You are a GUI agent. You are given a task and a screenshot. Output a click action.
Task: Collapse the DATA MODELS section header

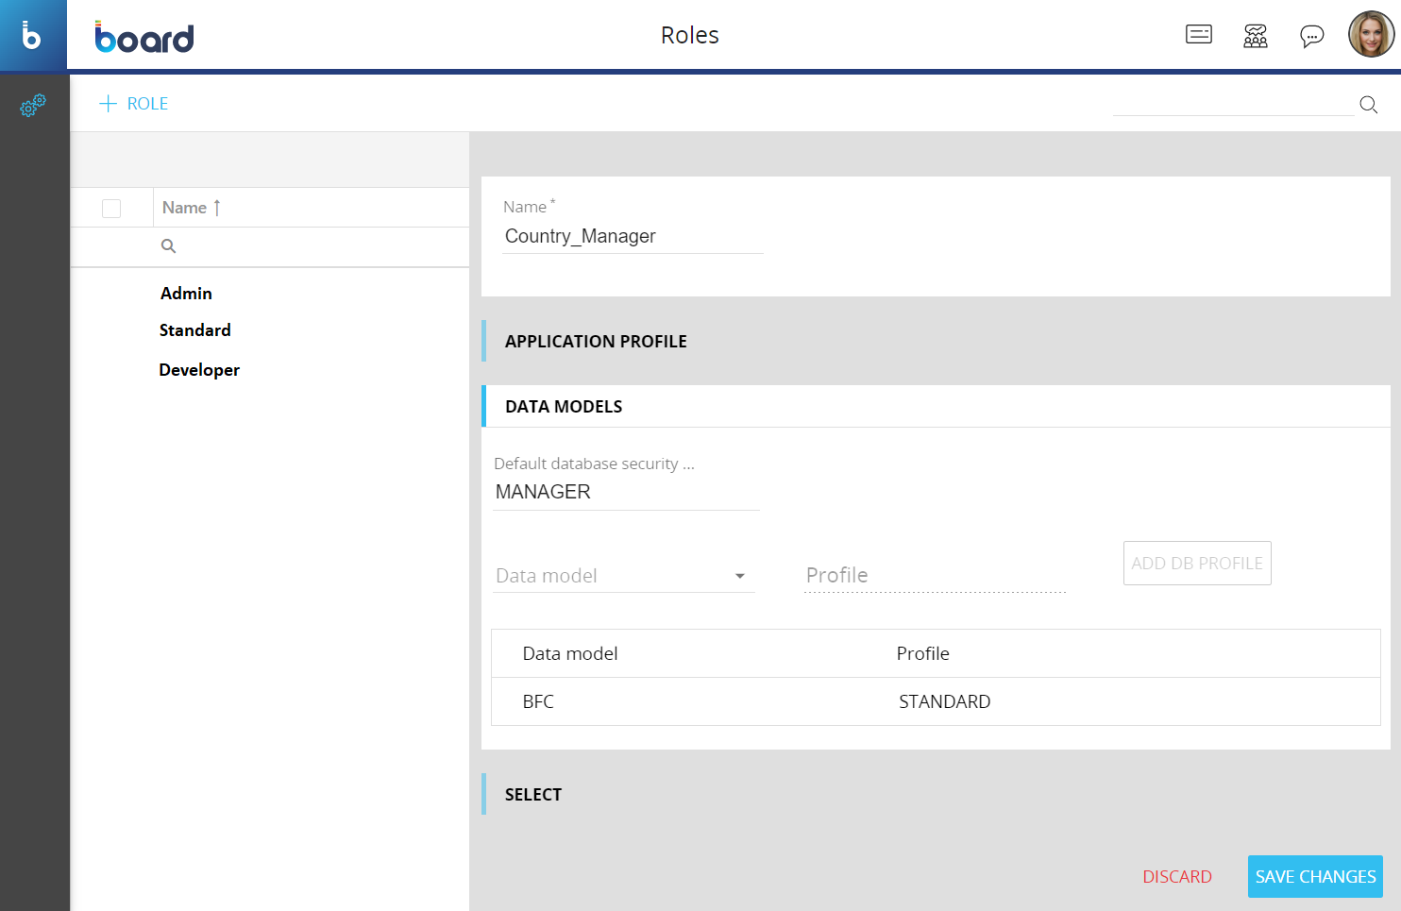[564, 407]
